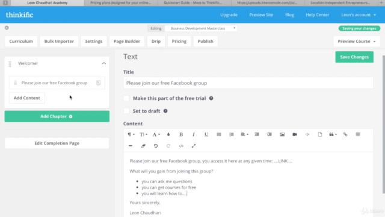Click into the content text area

pyautogui.click(x=248, y=184)
